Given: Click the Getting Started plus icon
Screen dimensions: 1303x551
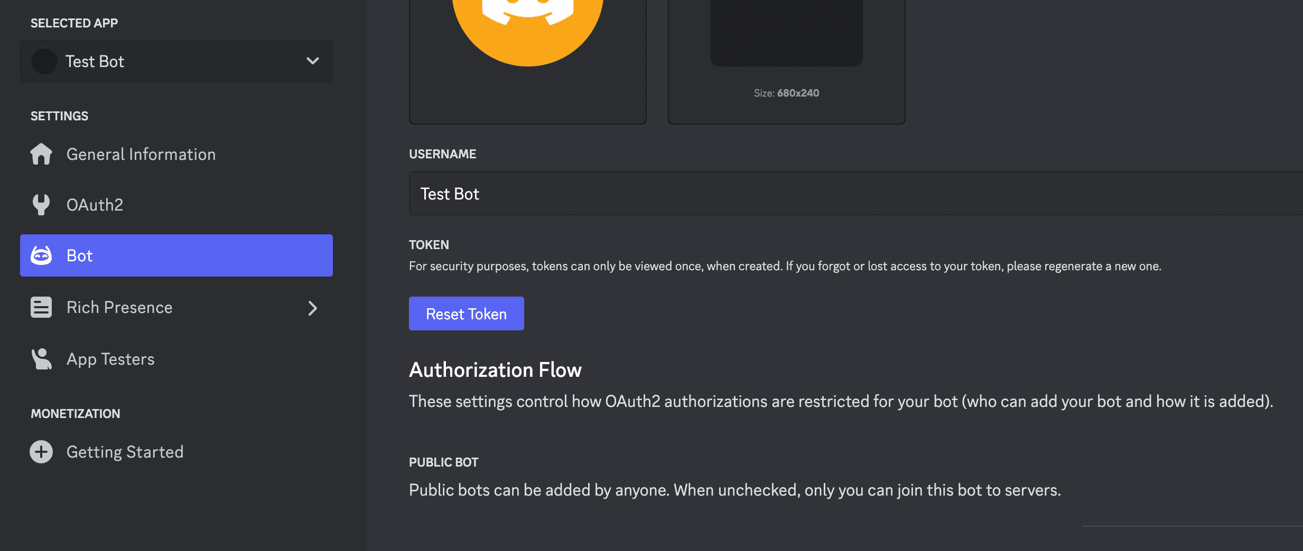Looking at the screenshot, I should click(x=41, y=452).
